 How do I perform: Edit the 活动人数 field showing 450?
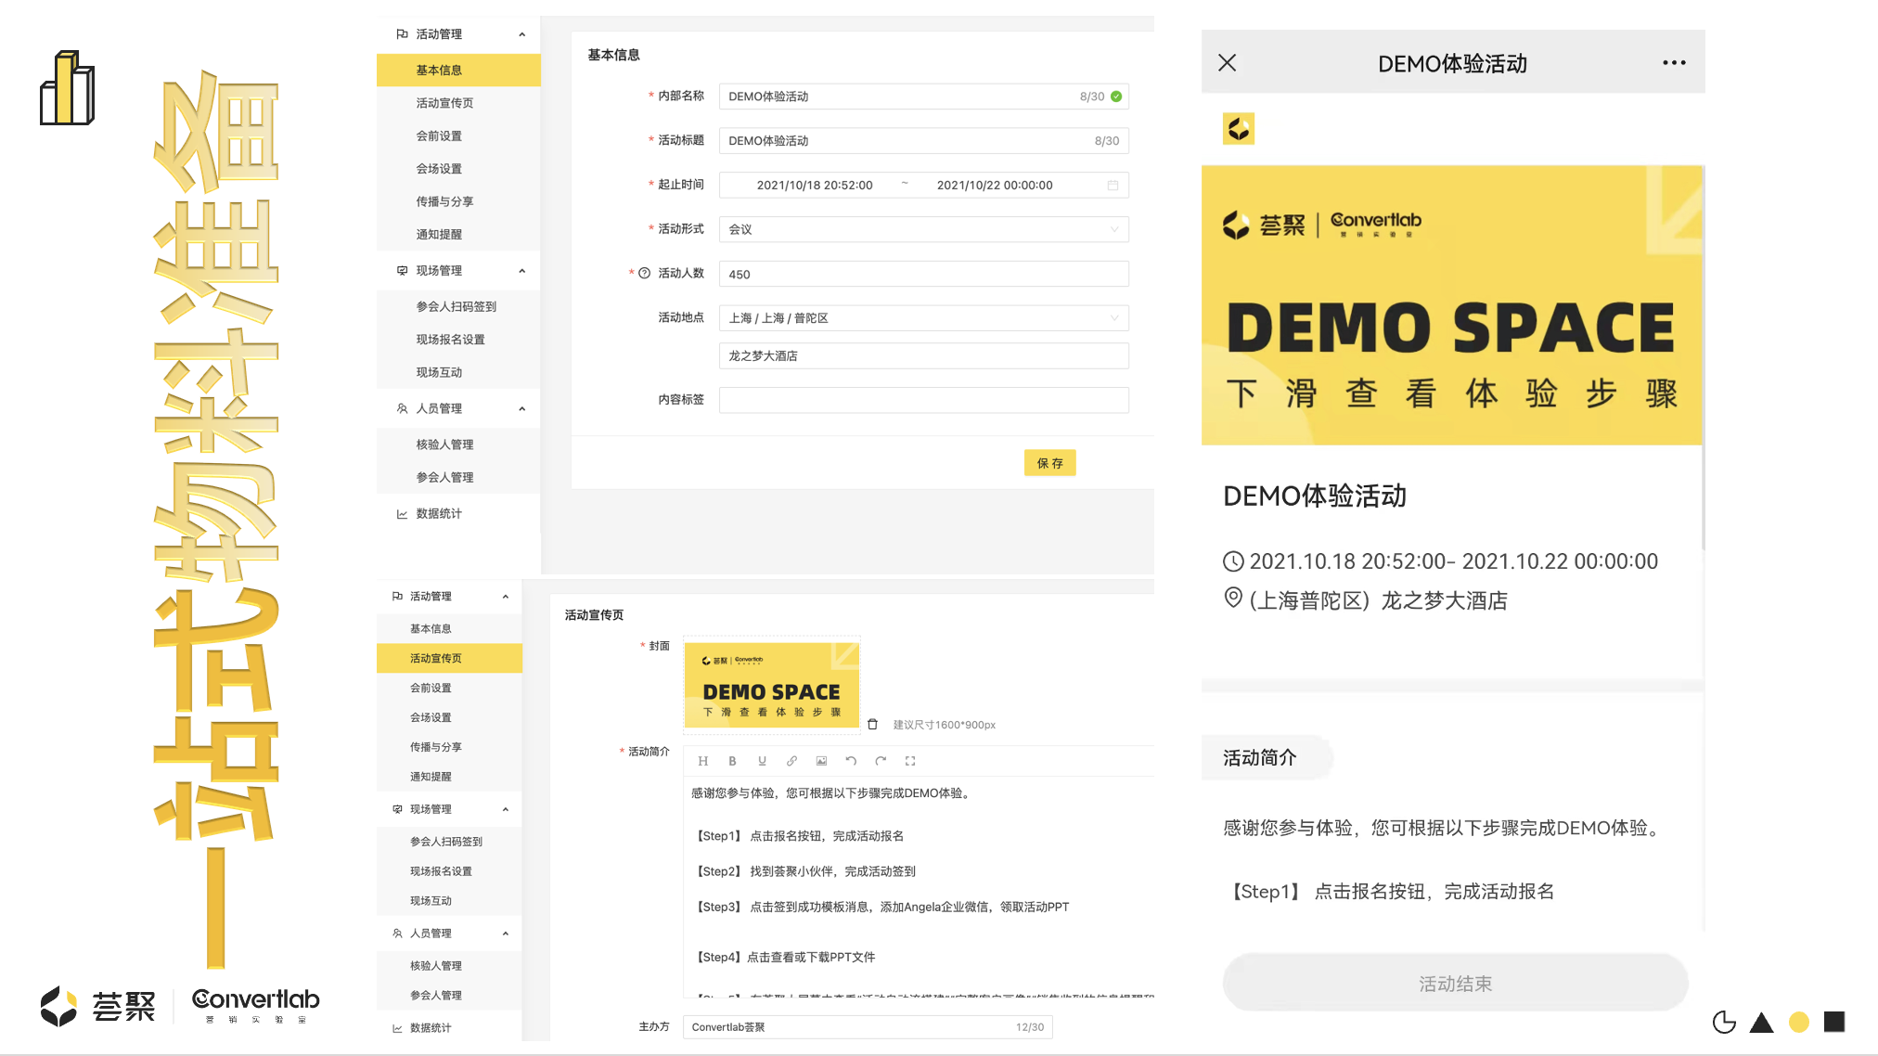923,274
